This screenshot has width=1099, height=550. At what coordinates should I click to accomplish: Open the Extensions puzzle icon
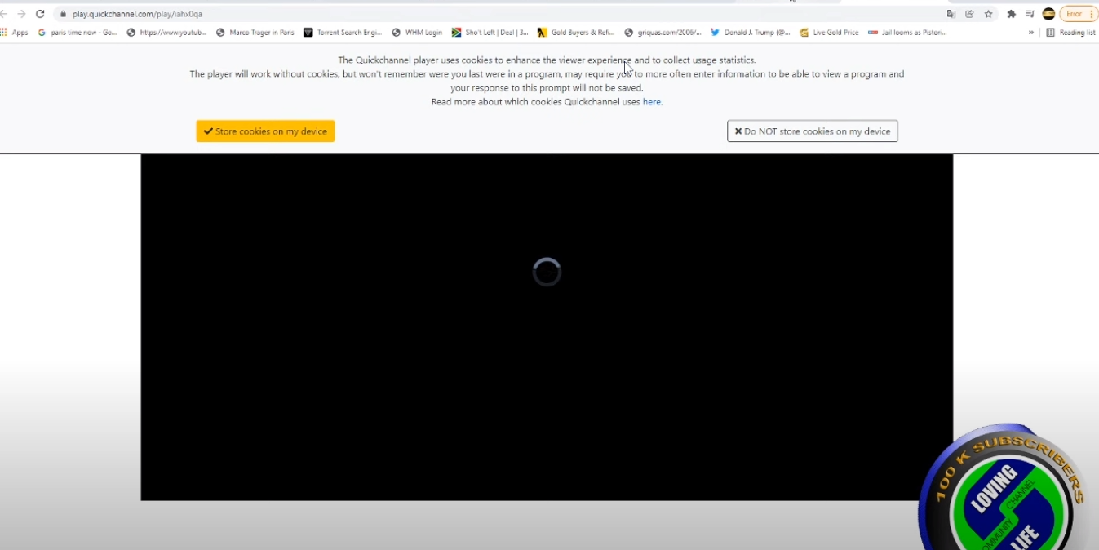click(1012, 14)
